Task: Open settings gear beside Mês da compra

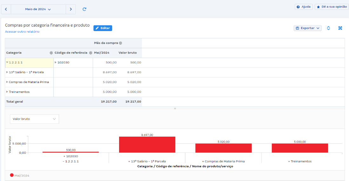Action: (120, 43)
